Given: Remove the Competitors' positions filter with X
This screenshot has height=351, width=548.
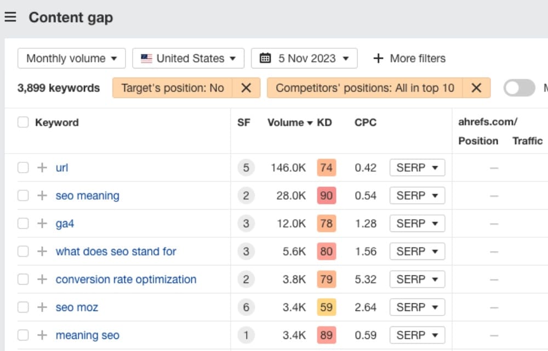Looking at the screenshot, I should tap(476, 88).
